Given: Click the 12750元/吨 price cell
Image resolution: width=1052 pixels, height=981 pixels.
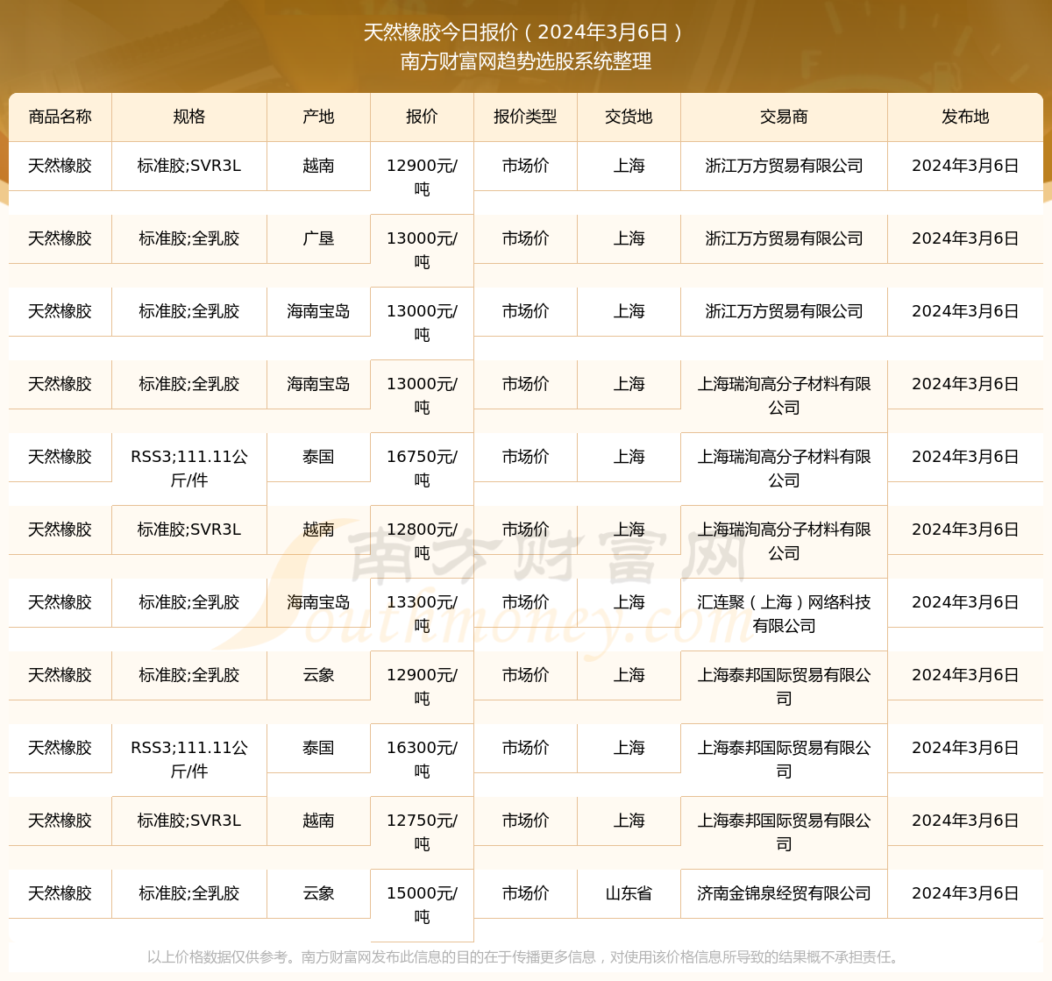Looking at the screenshot, I should 422,832.
